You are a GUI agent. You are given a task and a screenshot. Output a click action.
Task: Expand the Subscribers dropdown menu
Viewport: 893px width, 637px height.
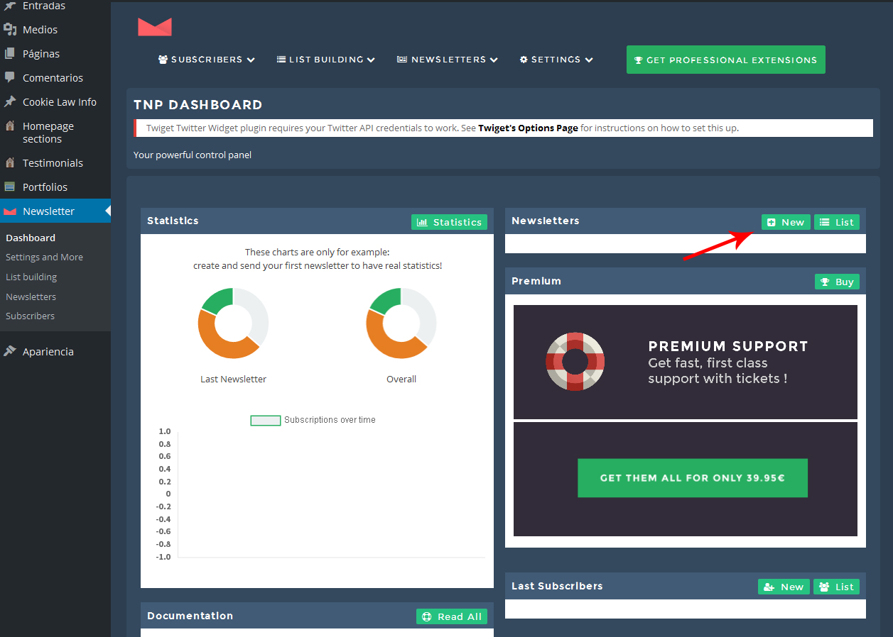coord(206,60)
